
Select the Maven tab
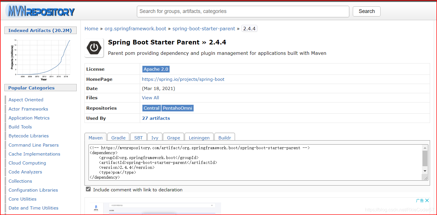(96, 138)
